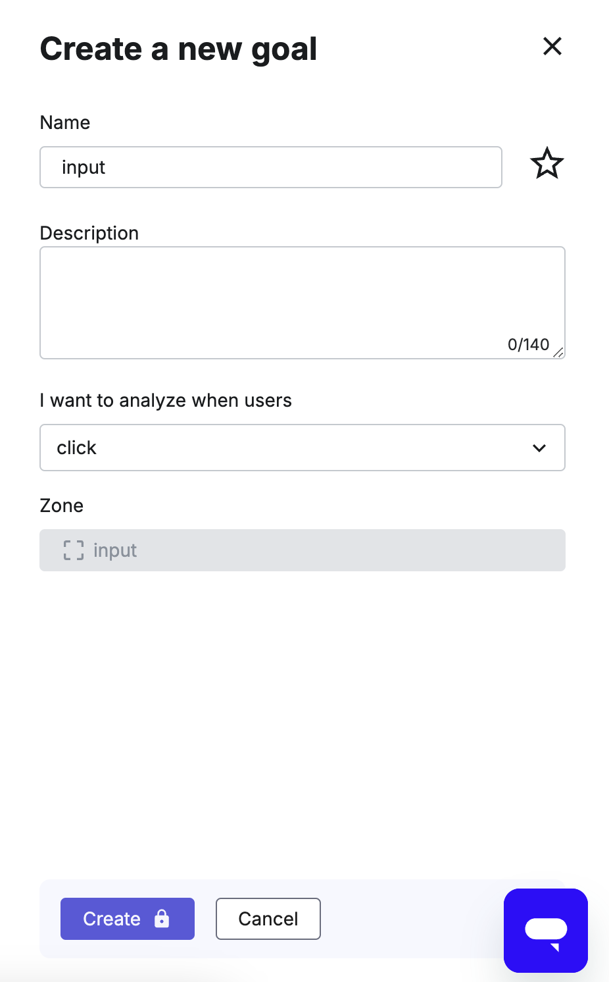609x982 pixels.
Task: Mark the goal as favorite with star
Action: [x=547, y=164]
